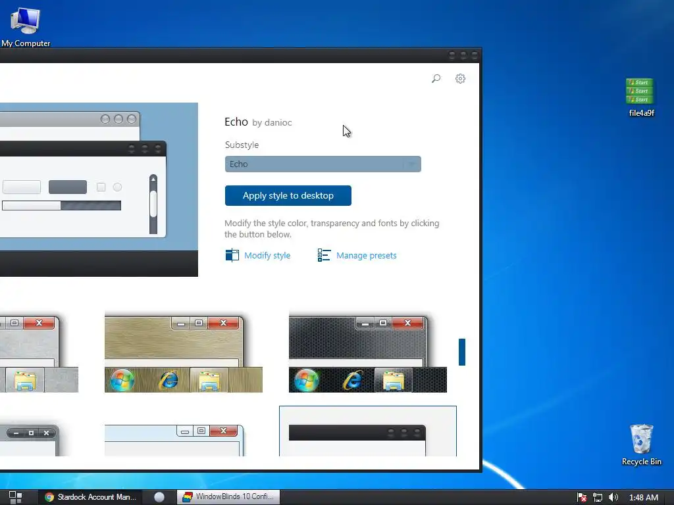Click the red flag tray icon
The height and width of the screenshot is (505, 674).
click(582, 497)
